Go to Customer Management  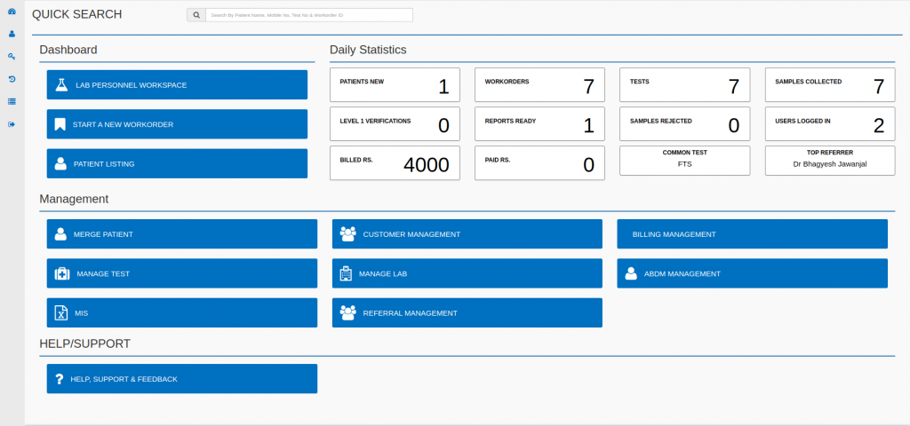467,234
